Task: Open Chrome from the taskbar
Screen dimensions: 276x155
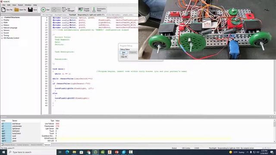Action: (88, 152)
